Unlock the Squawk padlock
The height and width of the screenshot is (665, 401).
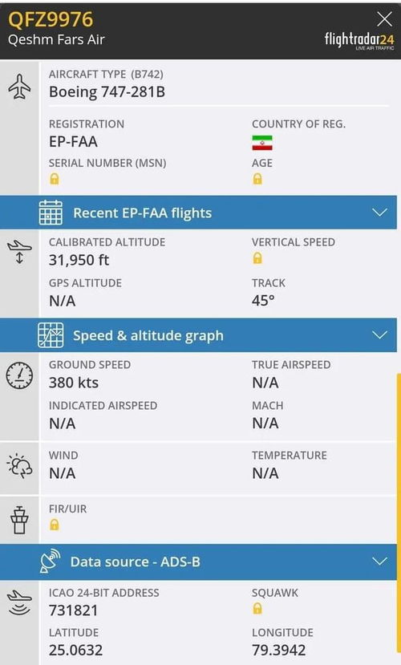(257, 609)
